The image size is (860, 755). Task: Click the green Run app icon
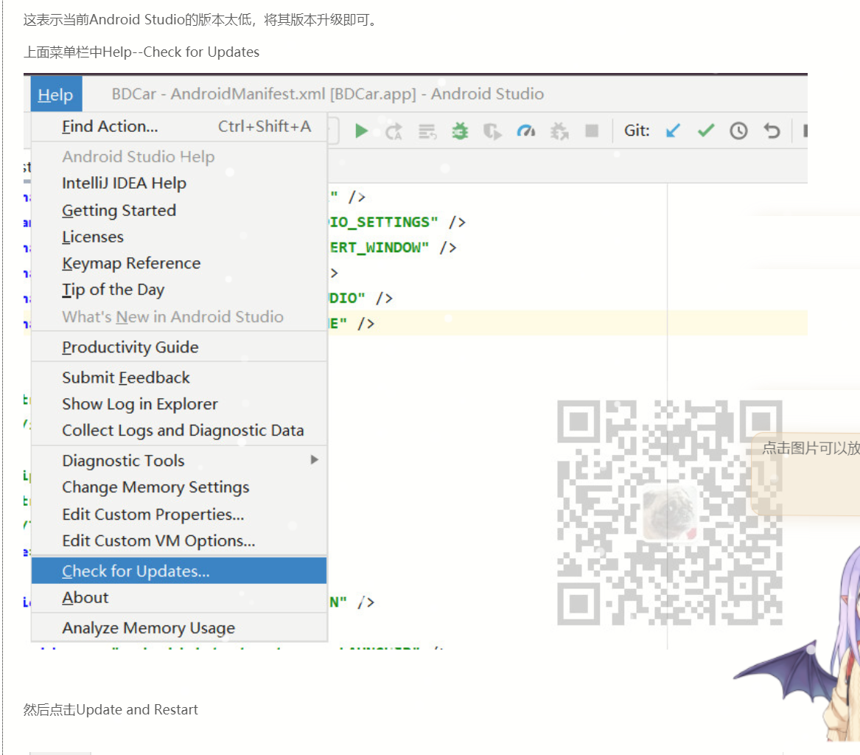pyautogui.click(x=361, y=131)
